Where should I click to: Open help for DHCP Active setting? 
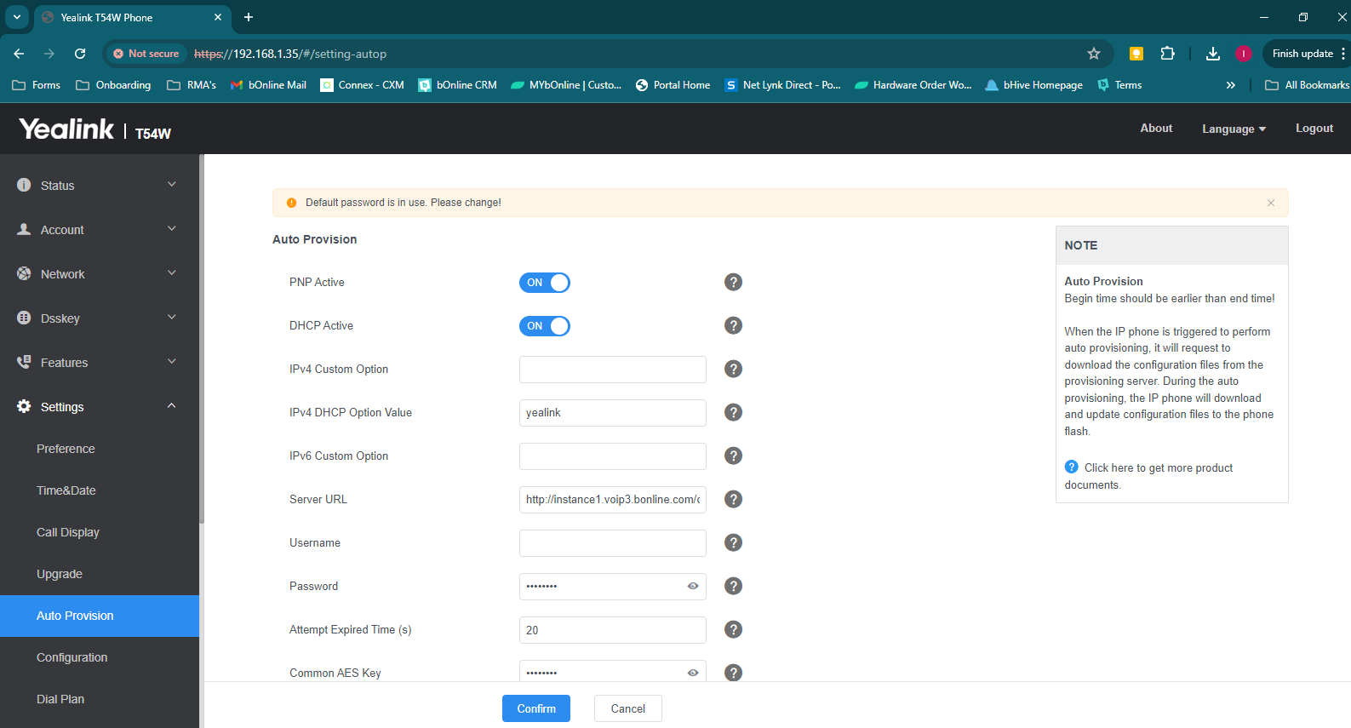(x=733, y=325)
